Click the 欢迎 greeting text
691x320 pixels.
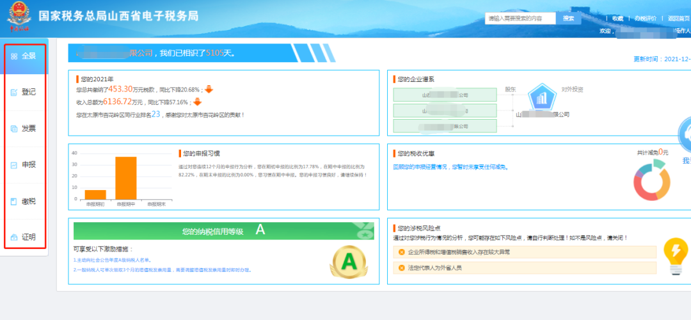[606, 31]
